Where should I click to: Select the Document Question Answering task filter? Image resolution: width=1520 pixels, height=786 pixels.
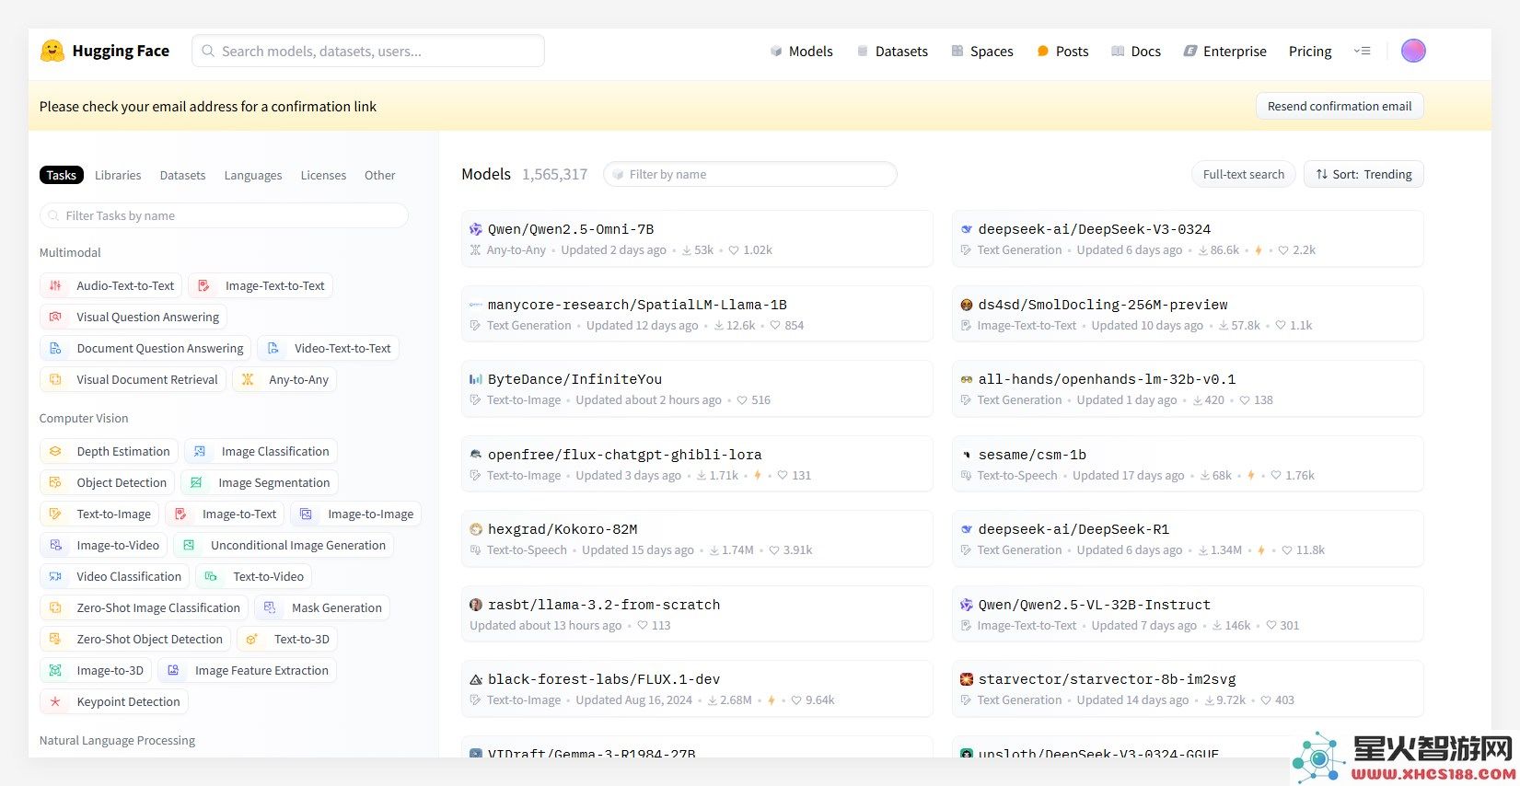tap(145, 348)
